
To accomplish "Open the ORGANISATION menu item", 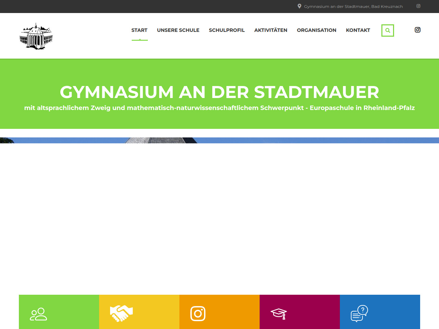I will [317, 30].
